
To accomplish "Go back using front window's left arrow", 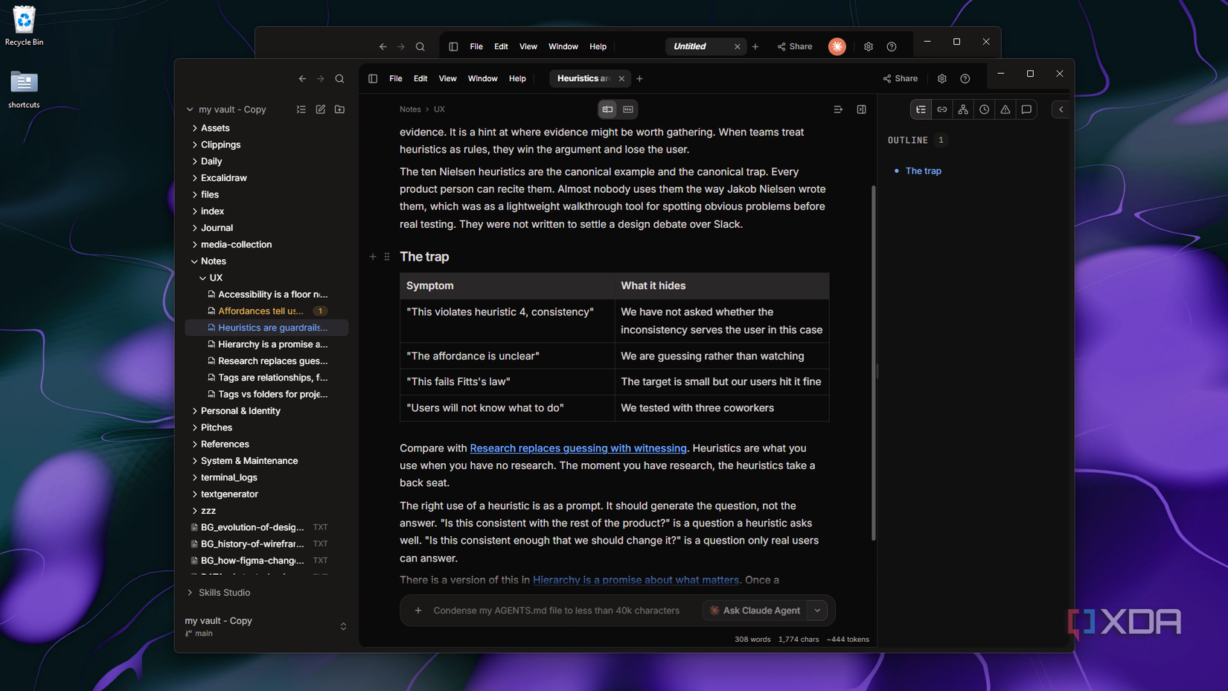I will [302, 79].
